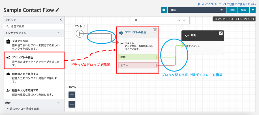Open the 最新 version dropdown
The image size is (259, 115).
pyautogui.click(x=196, y=10)
